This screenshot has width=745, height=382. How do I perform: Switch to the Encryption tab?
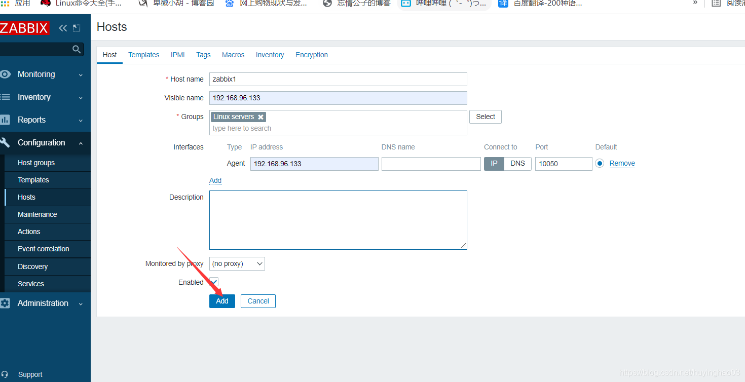coord(312,55)
